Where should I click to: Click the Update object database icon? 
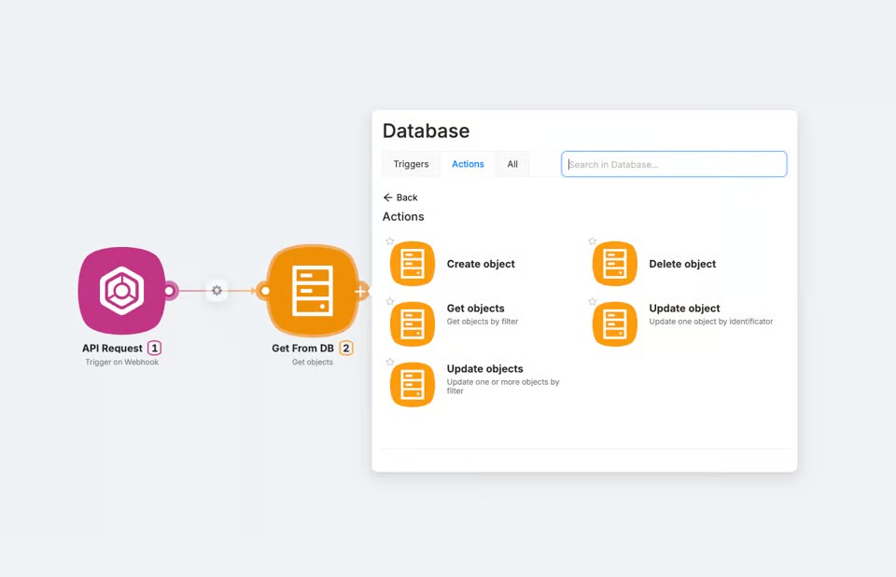615,324
